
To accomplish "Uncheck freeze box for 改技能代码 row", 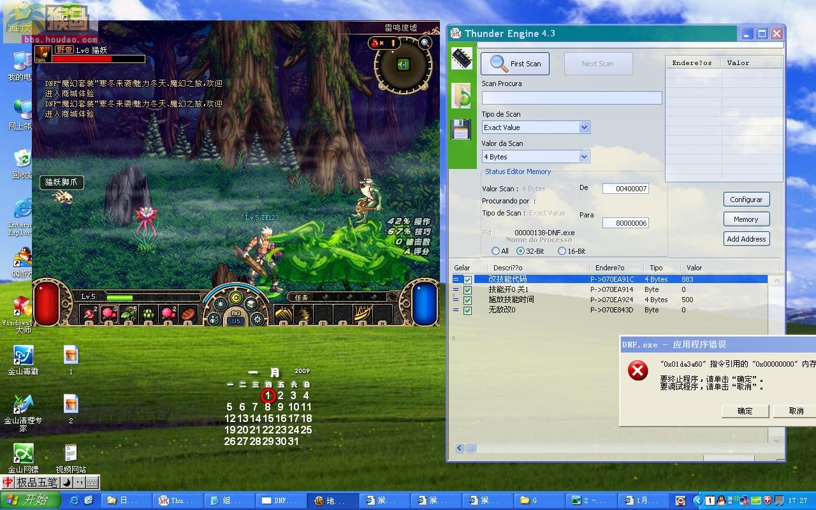I will pos(468,280).
